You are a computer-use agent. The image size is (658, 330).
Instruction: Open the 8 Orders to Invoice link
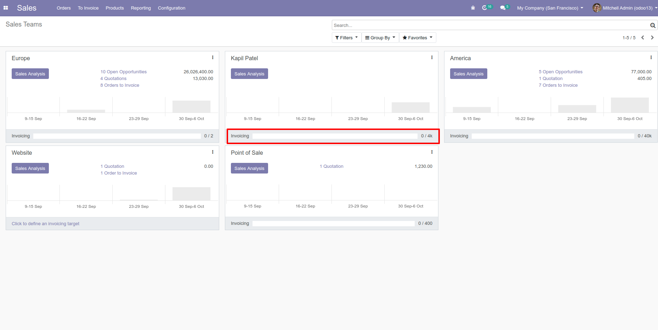120,85
